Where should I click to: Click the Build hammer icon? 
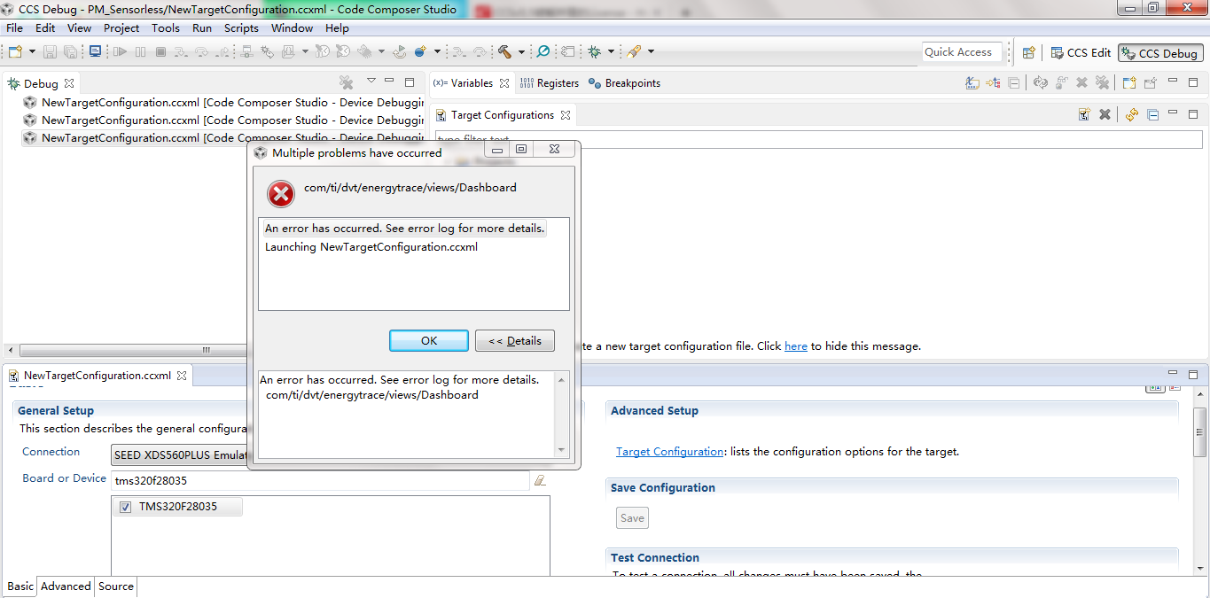pos(504,52)
